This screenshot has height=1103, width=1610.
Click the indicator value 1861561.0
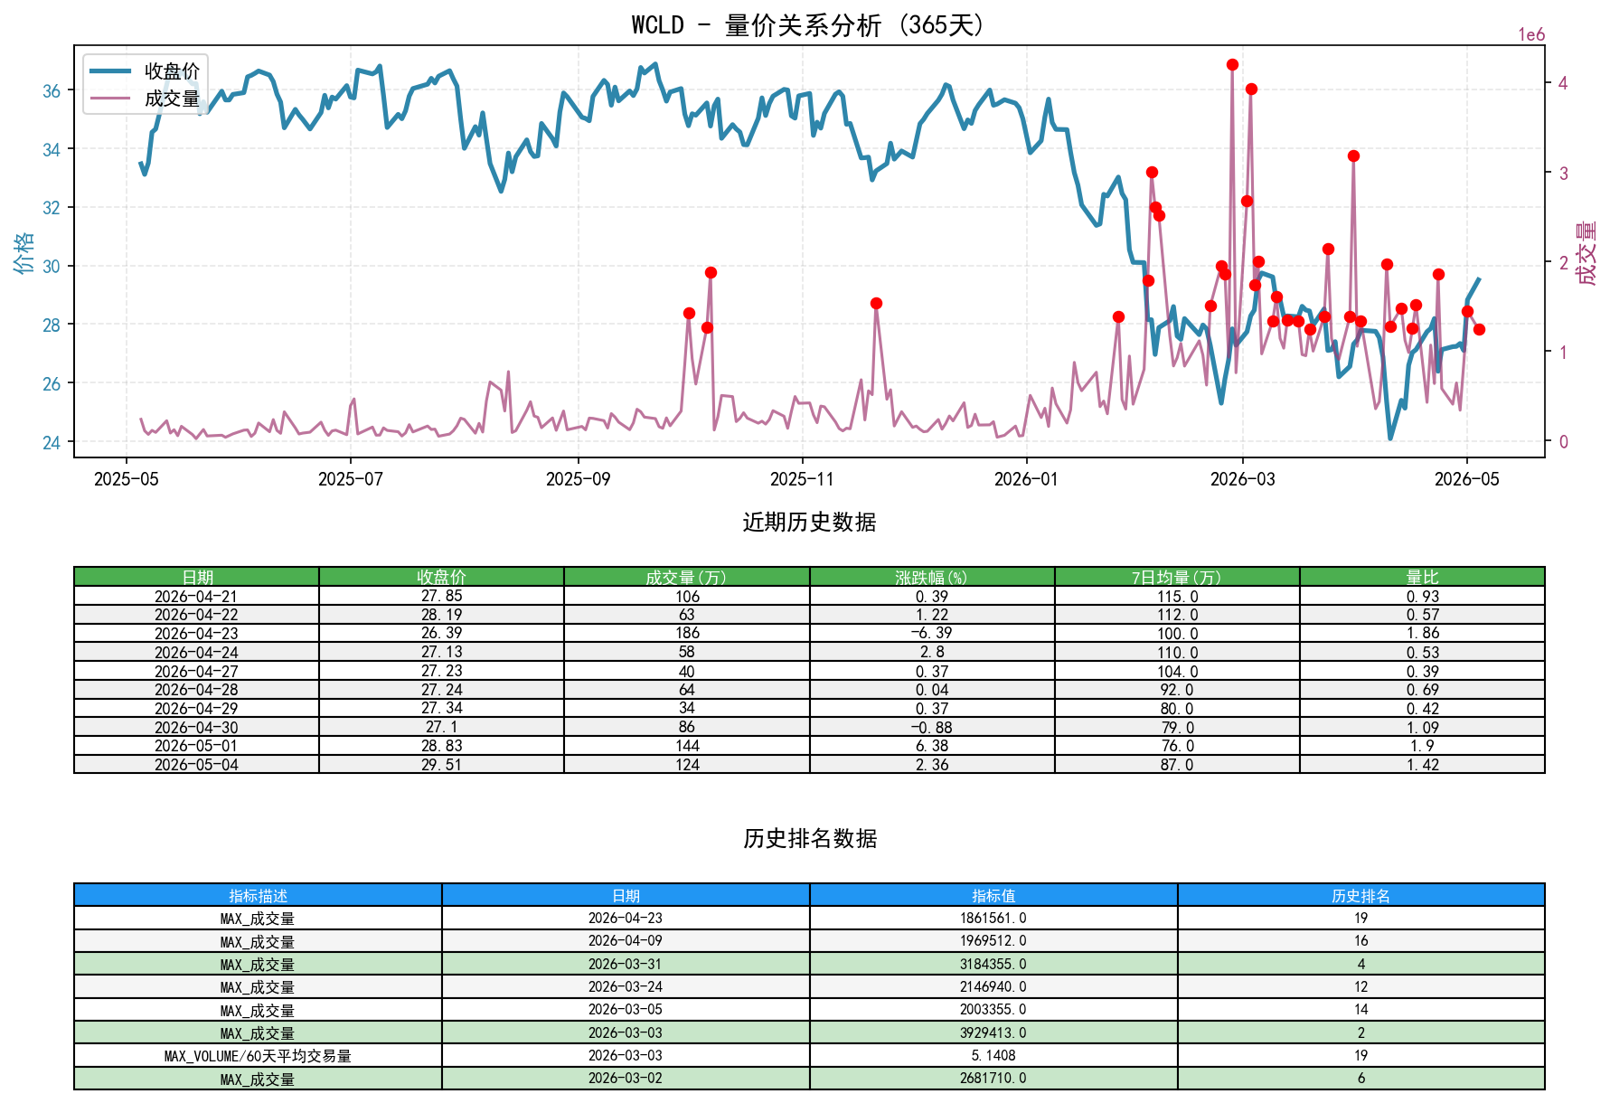(993, 918)
